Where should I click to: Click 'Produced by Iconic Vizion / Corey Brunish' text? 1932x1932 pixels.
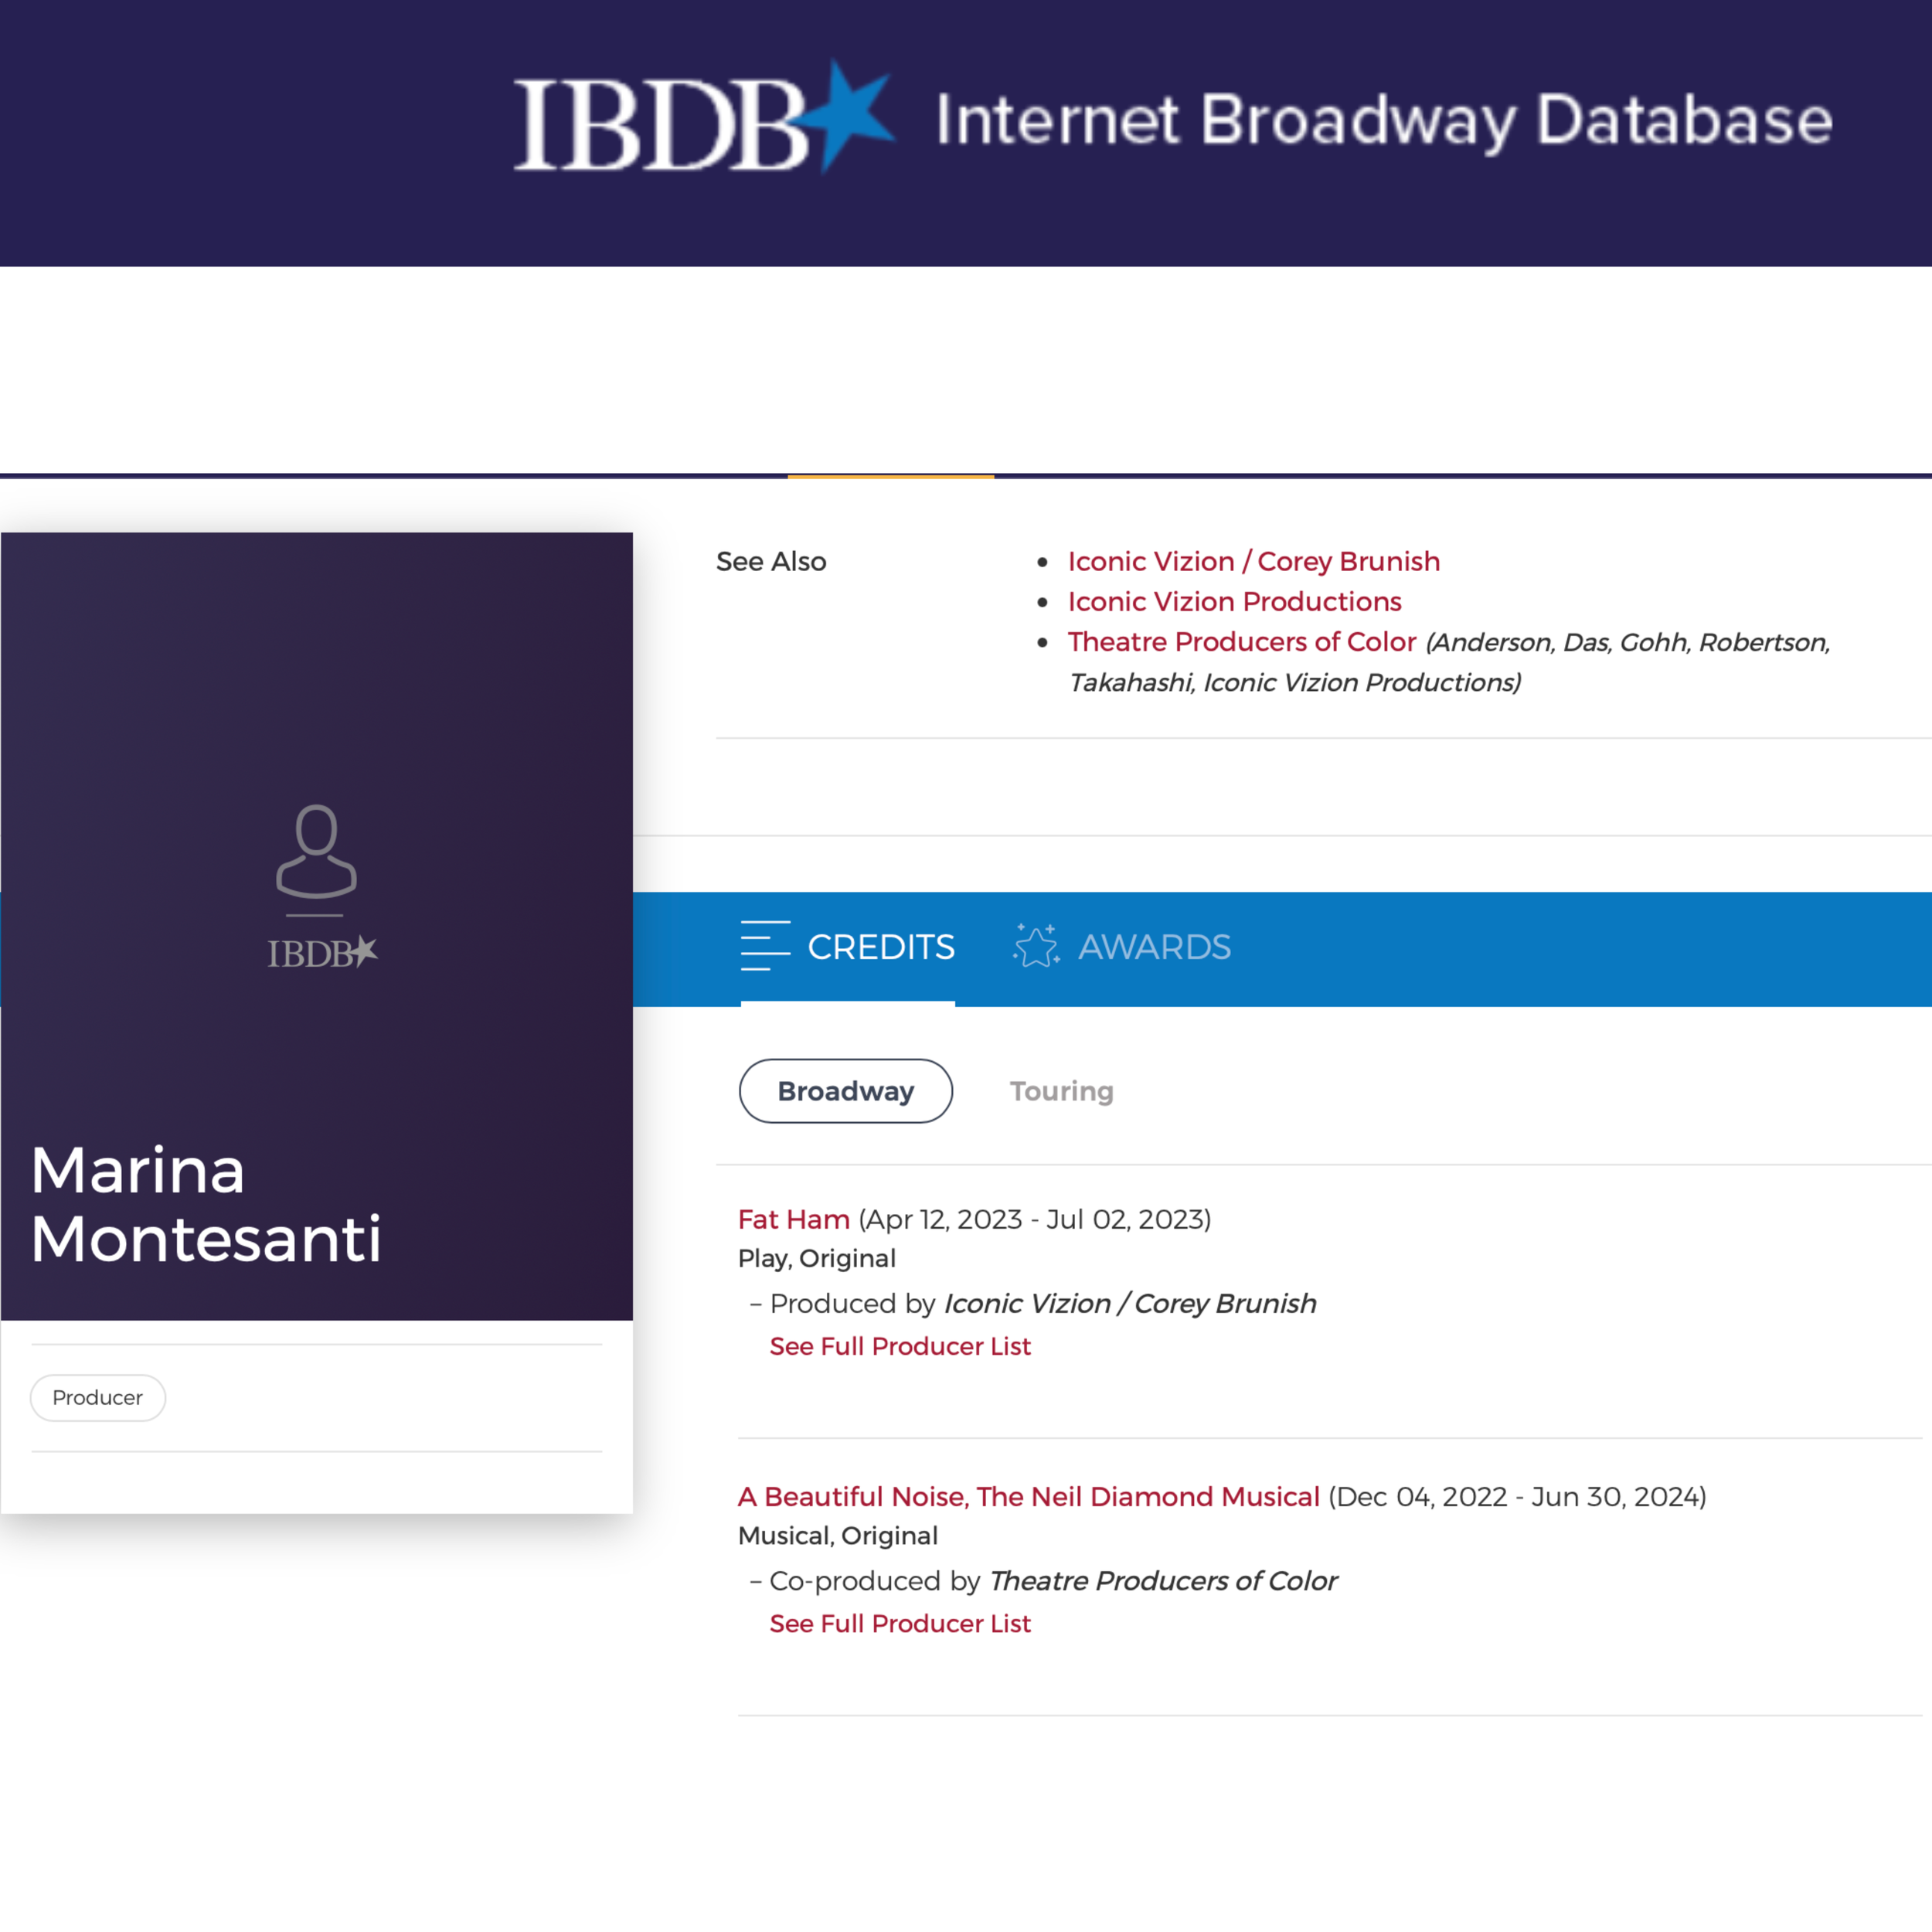[x=1042, y=1303]
